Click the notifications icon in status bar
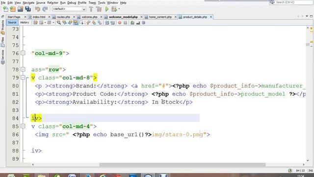314x177 pixels. (290, 171)
